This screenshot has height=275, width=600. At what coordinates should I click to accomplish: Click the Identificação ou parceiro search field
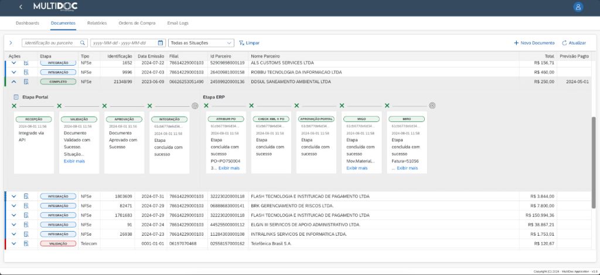tap(51, 43)
